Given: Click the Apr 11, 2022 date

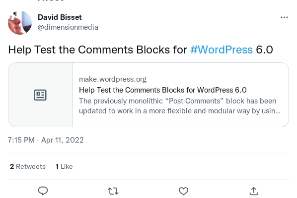Looking at the screenshot, I should point(62,140).
